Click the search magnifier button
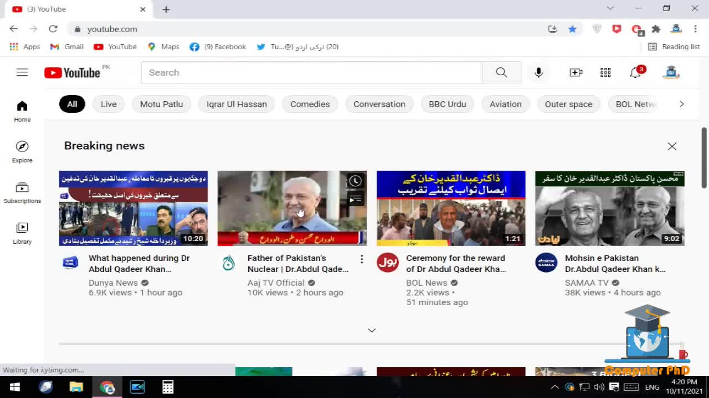Image resolution: width=709 pixels, height=398 pixels. coord(501,72)
